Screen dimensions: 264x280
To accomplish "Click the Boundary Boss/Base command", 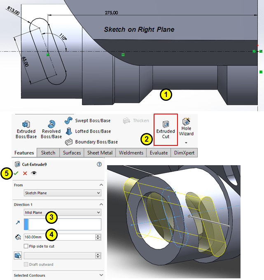I will (x=96, y=142).
